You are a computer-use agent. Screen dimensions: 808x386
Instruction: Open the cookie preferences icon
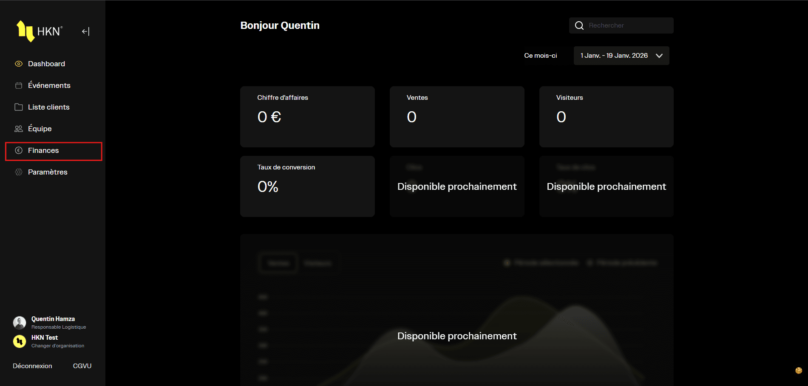(798, 370)
